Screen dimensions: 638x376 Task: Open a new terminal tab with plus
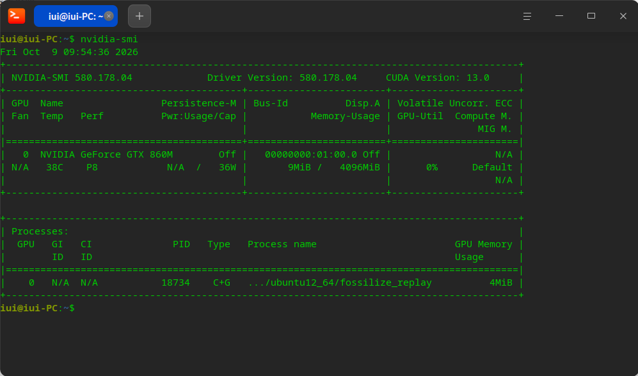[x=140, y=16]
